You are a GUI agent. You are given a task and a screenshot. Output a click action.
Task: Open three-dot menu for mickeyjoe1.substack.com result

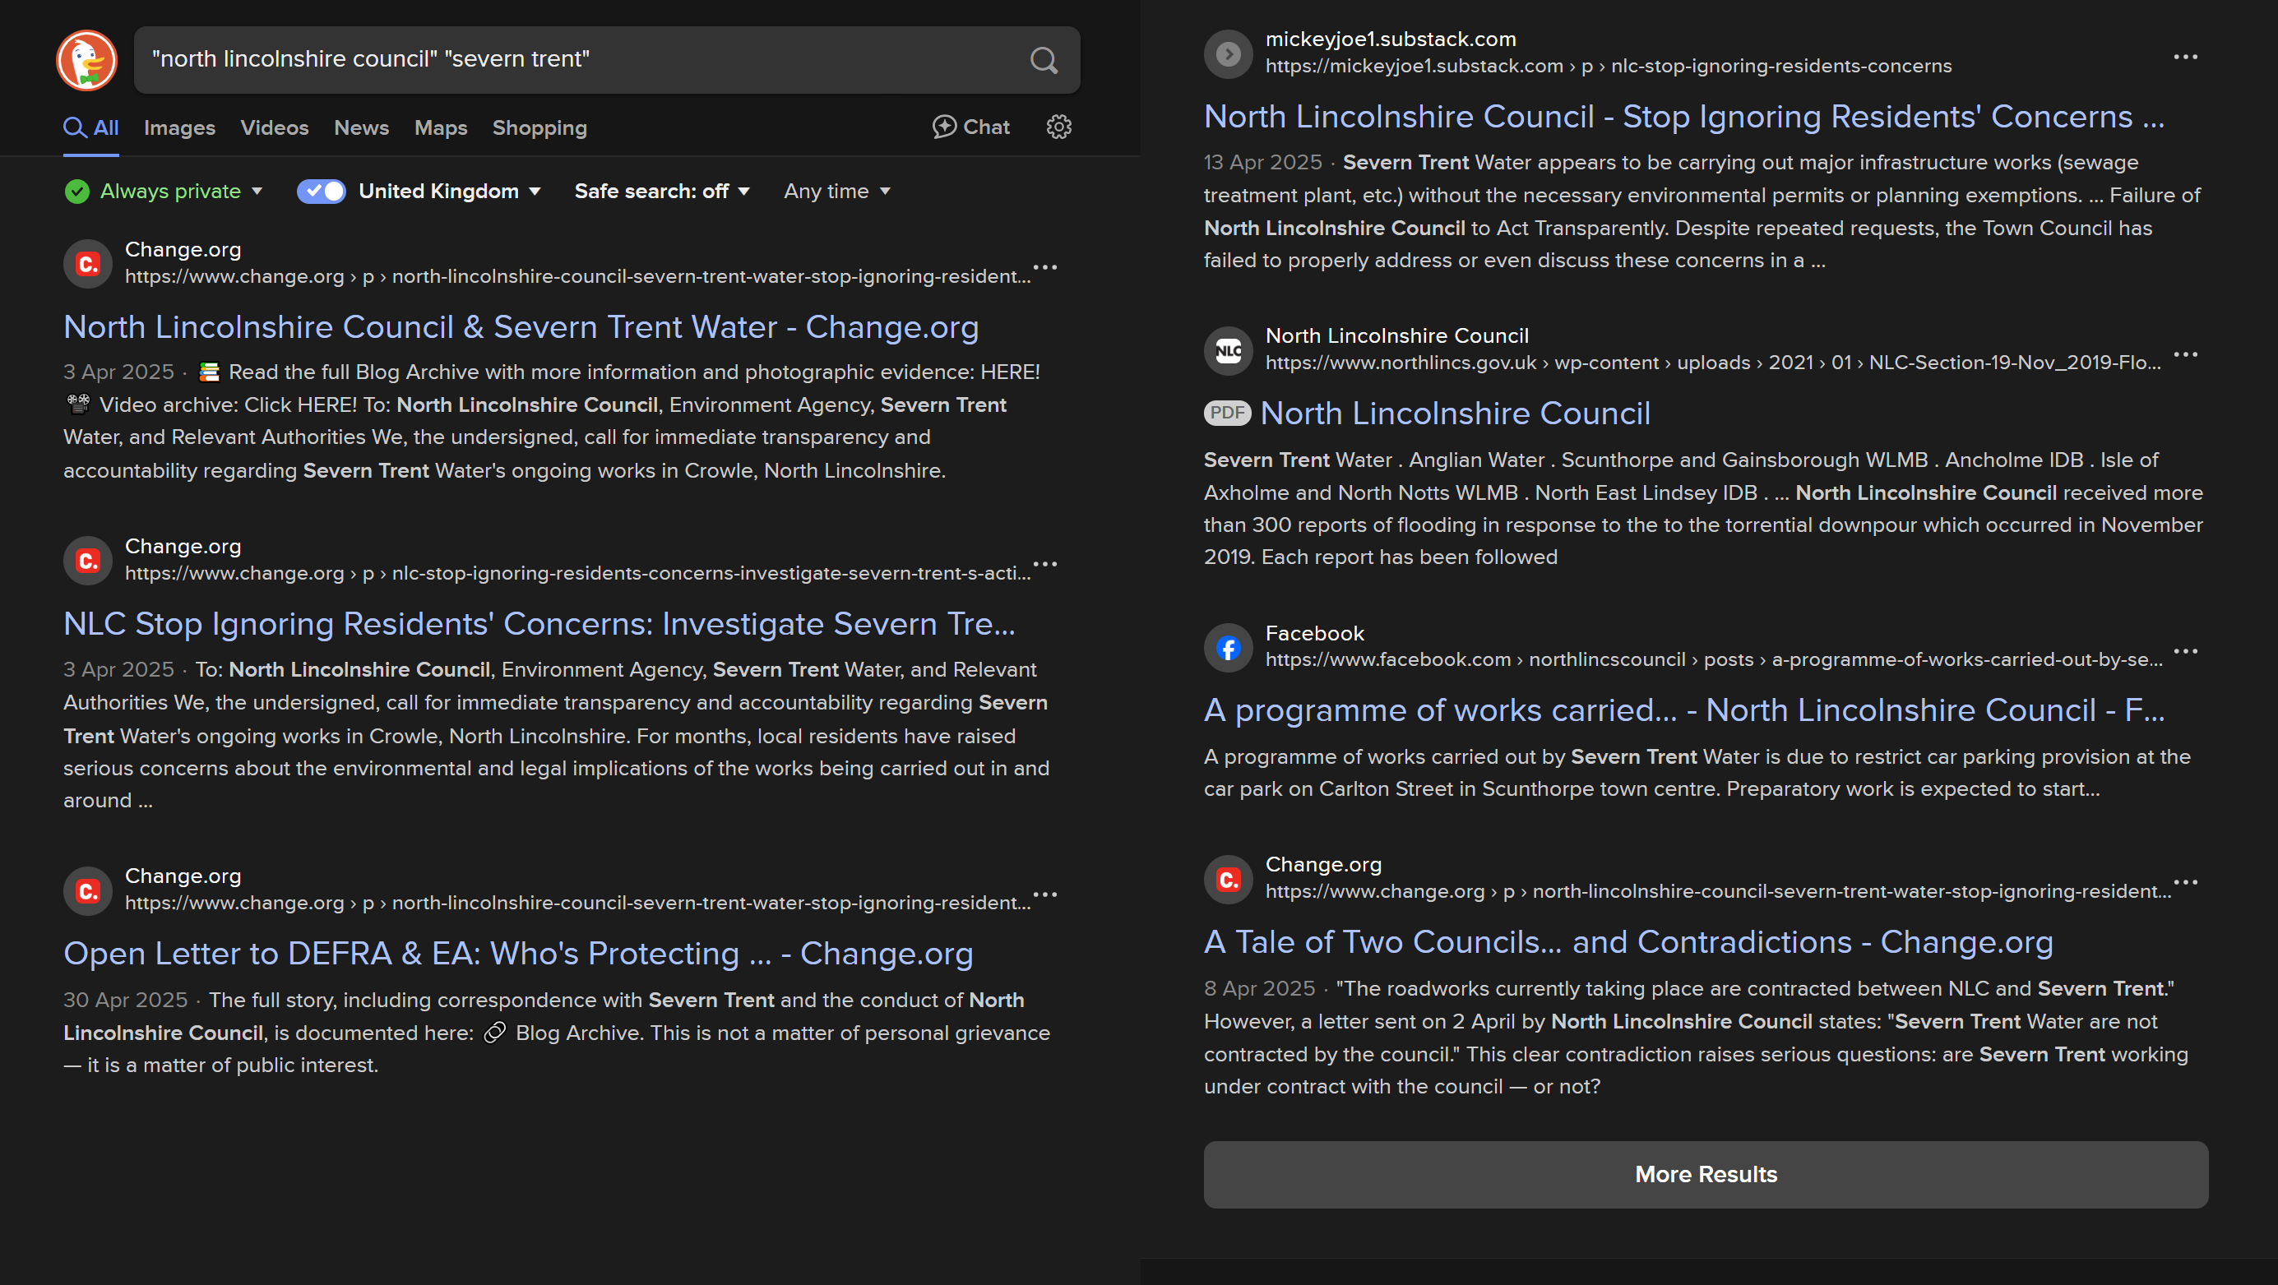[x=2184, y=58]
